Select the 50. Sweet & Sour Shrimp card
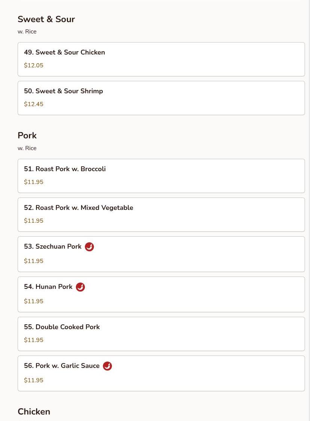 (161, 98)
